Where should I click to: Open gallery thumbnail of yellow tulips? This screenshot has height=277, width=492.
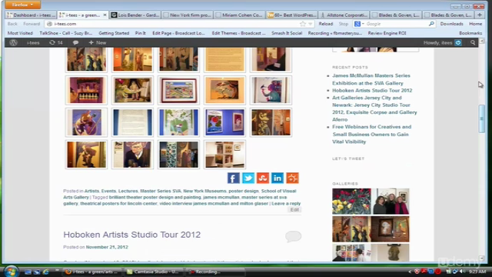(x=351, y=202)
